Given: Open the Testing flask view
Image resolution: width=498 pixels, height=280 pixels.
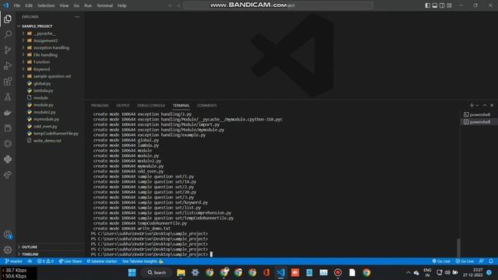Looking at the screenshot, I should click(8, 96).
